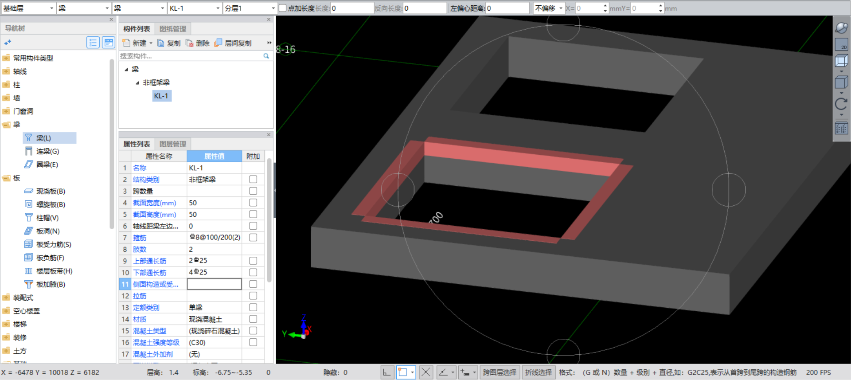Screen dimensions: 851x380
Task: Click the 板洞(N) icon
Action: point(28,231)
